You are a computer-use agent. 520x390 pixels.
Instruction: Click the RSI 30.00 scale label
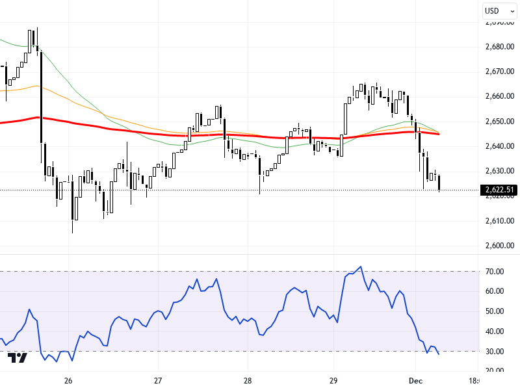(495, 352)
